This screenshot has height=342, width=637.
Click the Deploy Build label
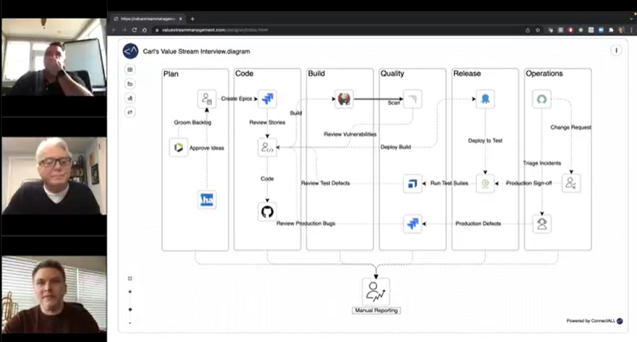click(x=395, y=147)
